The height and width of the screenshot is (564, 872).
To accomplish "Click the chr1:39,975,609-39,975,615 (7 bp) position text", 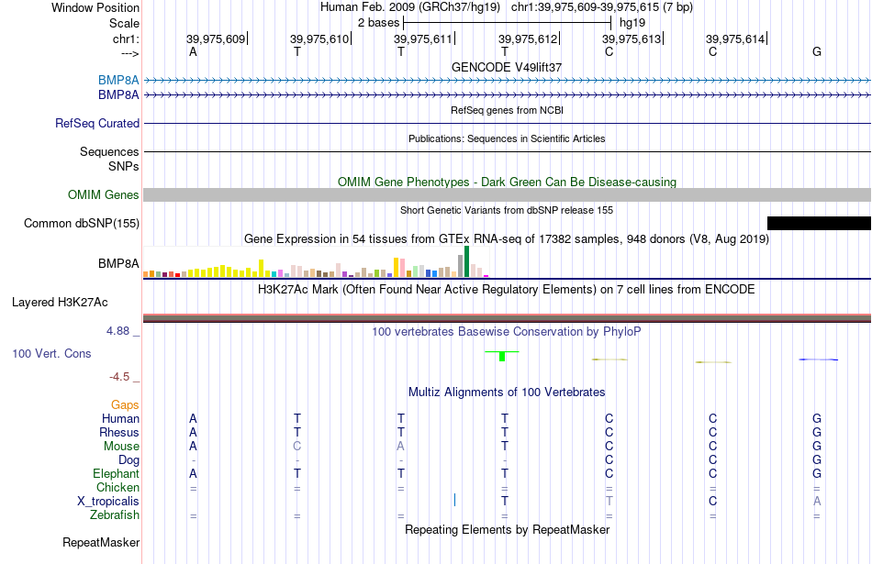I will click(602, 7).
